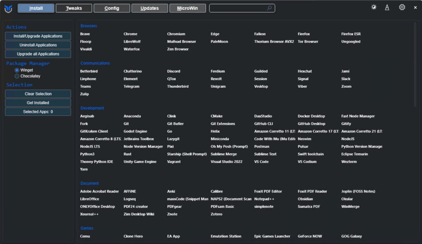Open the font scaling icon
Image resolution: width=422 pixels, height=244 pixels.
(x=387, y=7)
